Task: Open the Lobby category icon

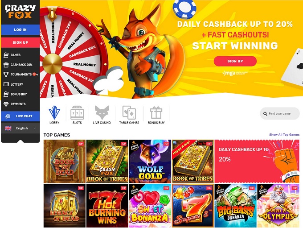Action: coord(54,112)
